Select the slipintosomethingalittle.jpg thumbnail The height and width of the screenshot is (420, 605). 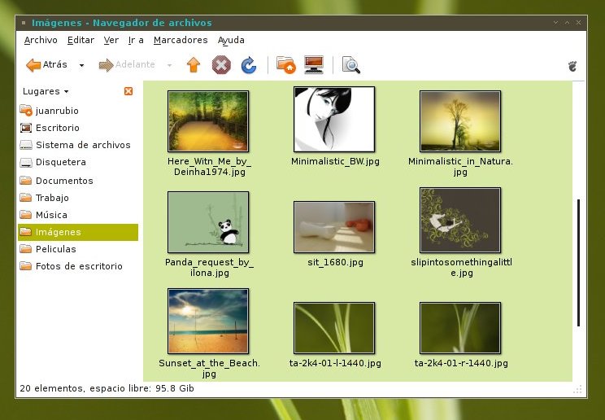point(460,221)
